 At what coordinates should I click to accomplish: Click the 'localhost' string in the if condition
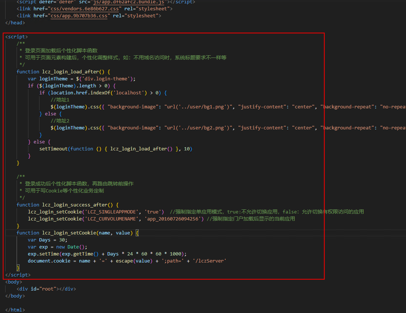click(131, 93)
